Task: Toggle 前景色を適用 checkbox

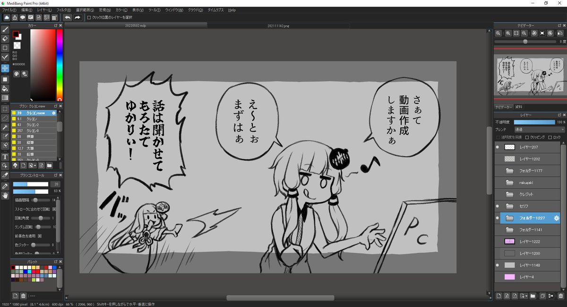Action: tap(40, 236)
